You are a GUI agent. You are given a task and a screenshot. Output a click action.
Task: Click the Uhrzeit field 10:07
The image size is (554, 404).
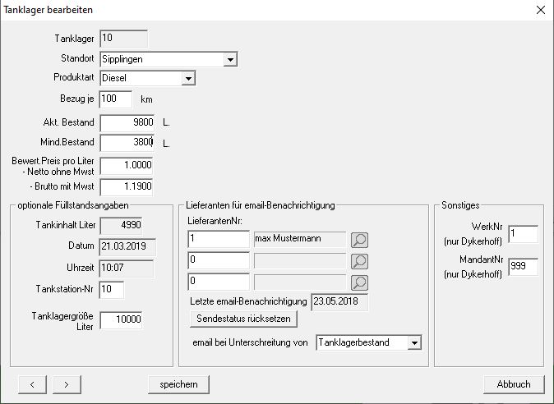click(127, 269)
